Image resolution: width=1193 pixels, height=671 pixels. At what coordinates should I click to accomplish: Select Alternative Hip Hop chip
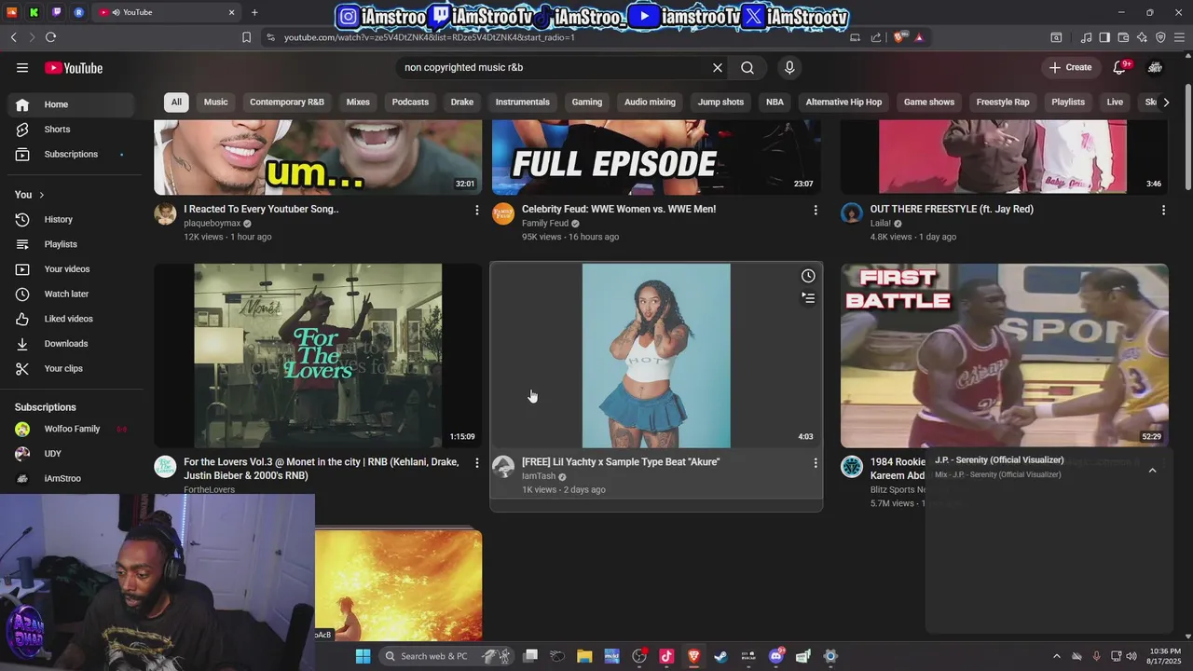(x=843, y=102)
